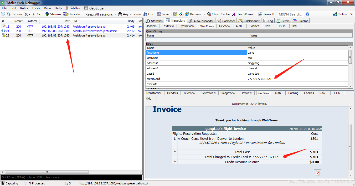Screen dimensions: 355x186
Task: Open the Edit menu
Action: (13, 8)
